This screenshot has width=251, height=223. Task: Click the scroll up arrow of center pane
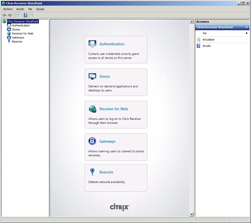[x=192, y=21]
